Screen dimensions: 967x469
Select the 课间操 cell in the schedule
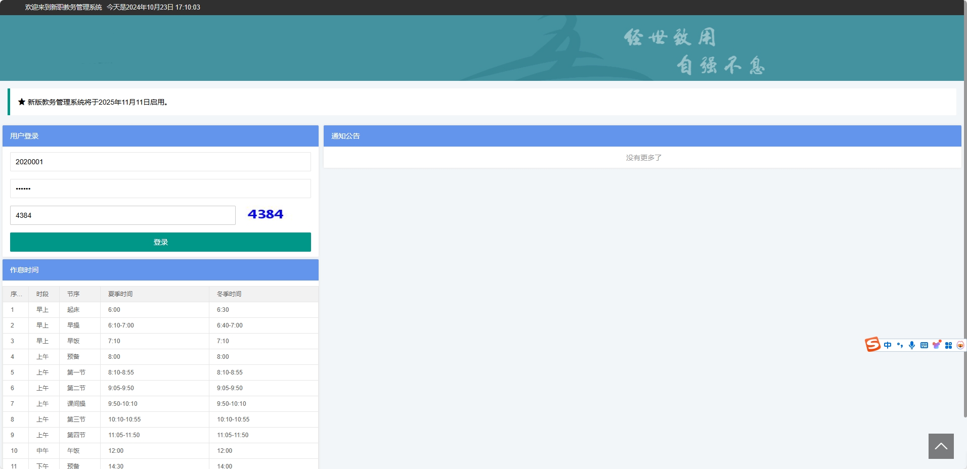80,404
